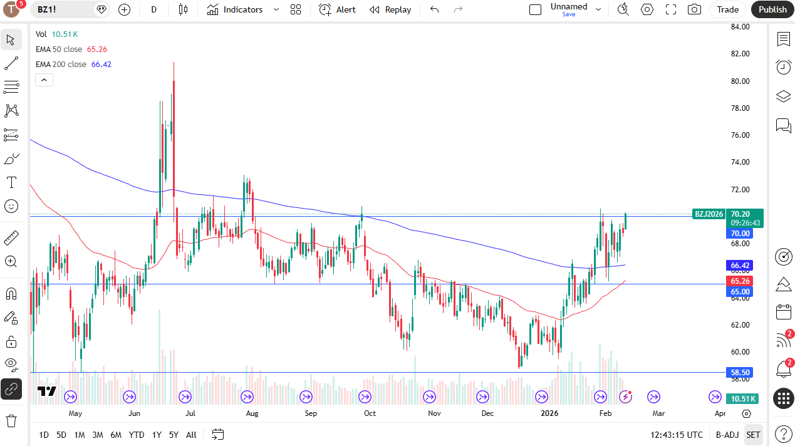This screenshot has width=795, height=446.
Task: Open the Indicators dialog
Action: pyautogui.click(x=235, y=9)
